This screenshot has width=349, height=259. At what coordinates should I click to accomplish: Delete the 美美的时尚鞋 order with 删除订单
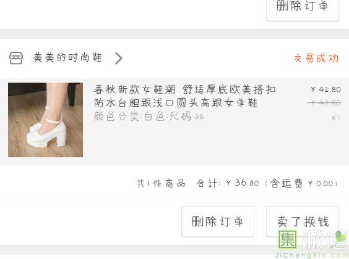tap(218, 221)
